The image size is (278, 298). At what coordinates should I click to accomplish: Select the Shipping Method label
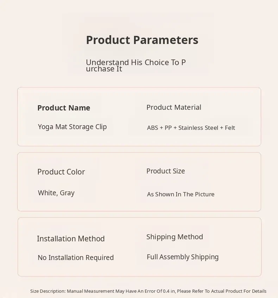[175, 237]
